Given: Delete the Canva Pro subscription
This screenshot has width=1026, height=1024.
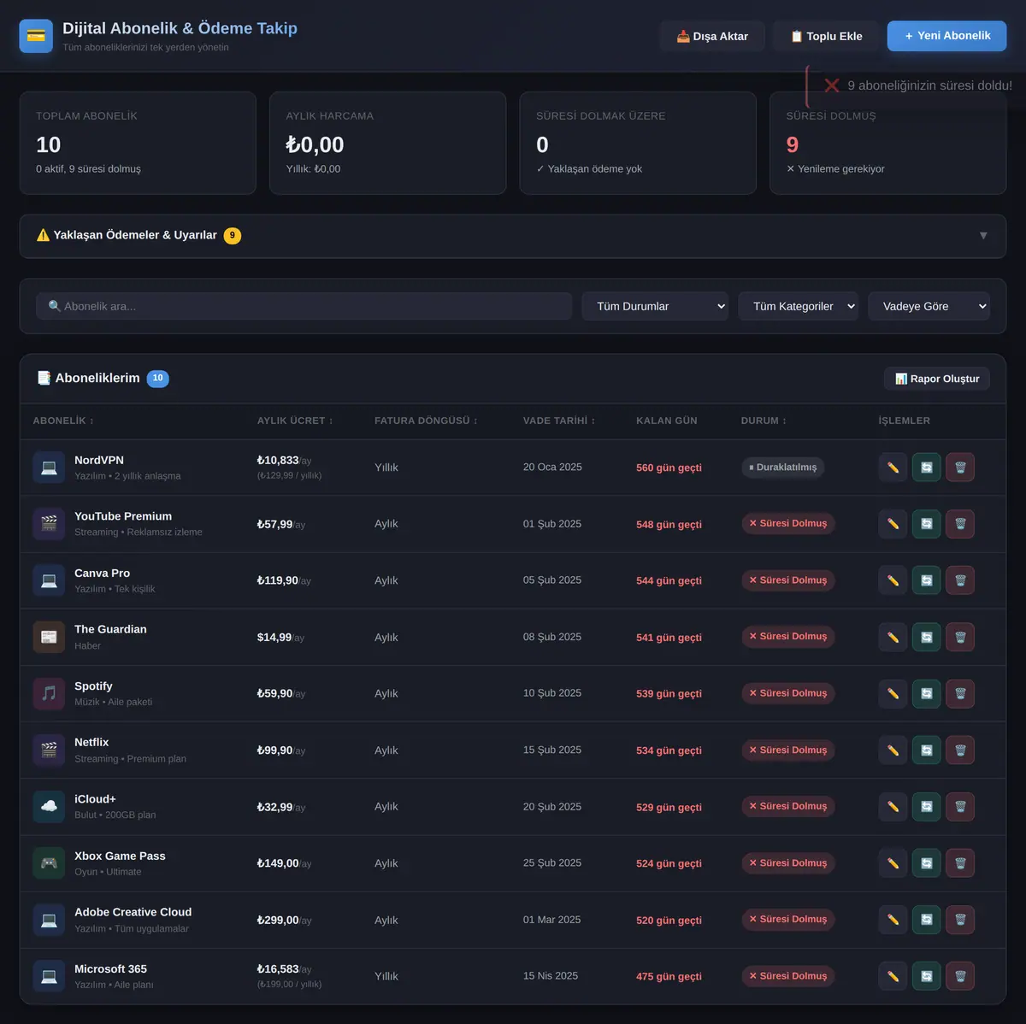Looking at the screenshot, I should pyautogui.click(x=960, y=580).
